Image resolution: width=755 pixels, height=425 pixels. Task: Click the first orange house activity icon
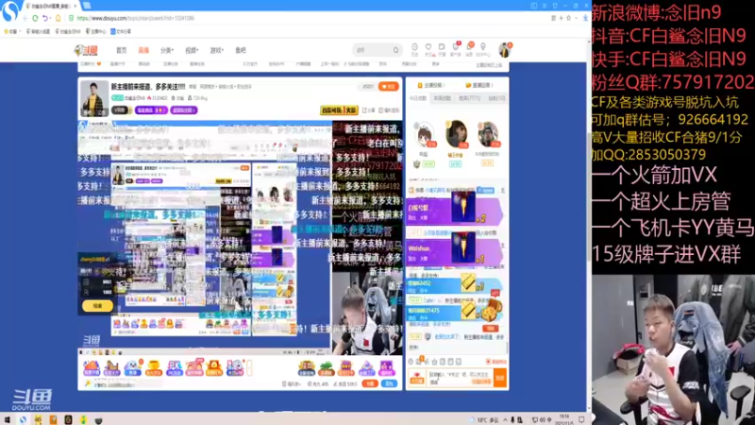[92, 368]
